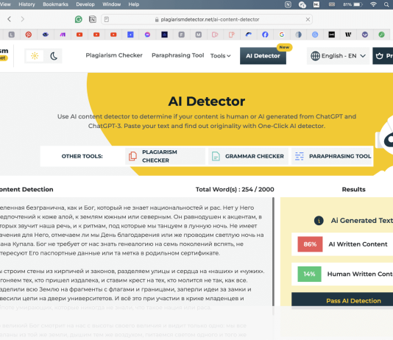This screenshot has width=393, height=340.
Task: Switch to light mode sun toggle
Action: click(35, 56)
